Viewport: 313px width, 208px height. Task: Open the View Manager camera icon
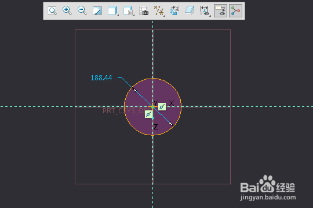[144, 11]
